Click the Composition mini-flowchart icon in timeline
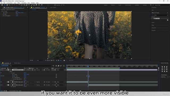 53,66
